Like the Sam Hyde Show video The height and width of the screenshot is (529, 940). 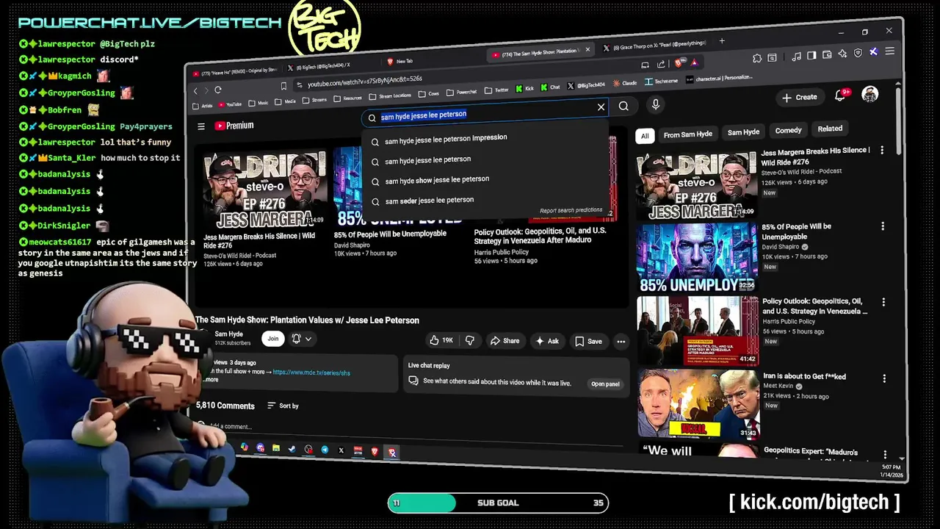coord(441,340)
